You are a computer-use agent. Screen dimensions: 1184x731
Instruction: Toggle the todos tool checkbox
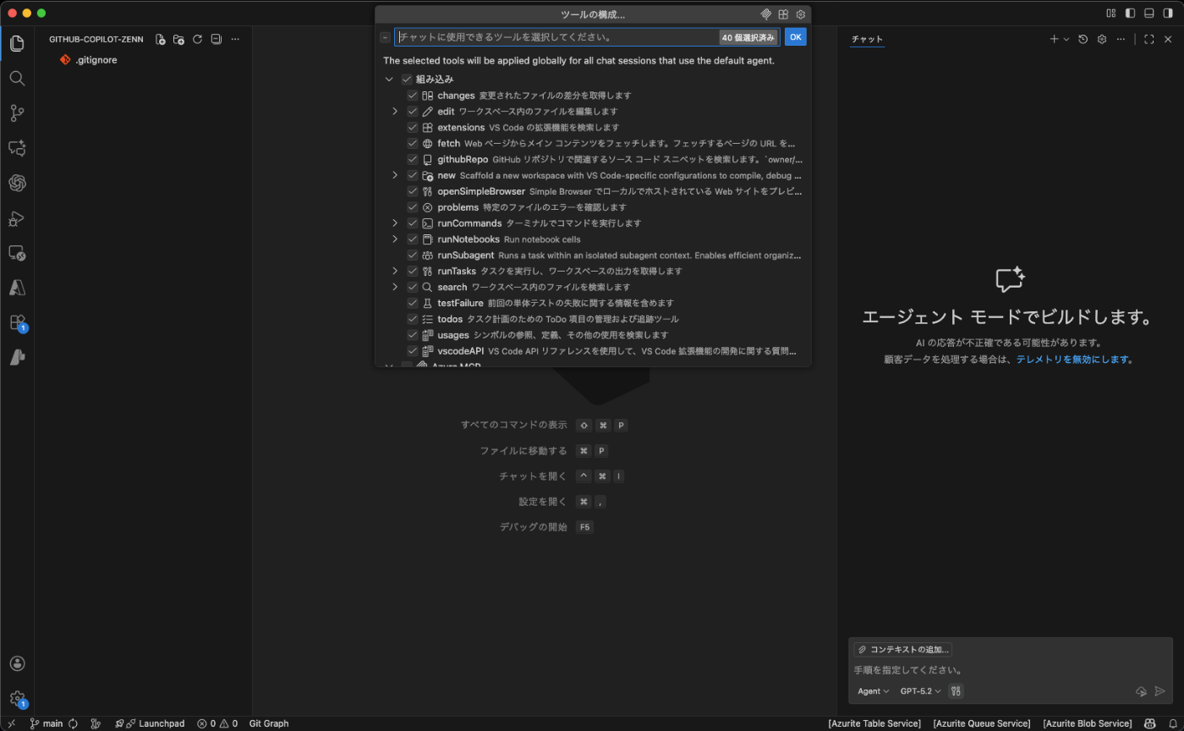(413, 319)
